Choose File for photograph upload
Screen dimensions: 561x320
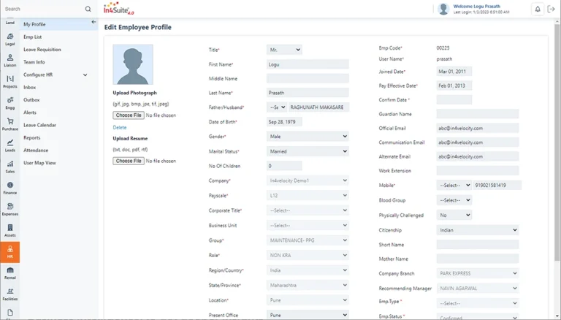pos(129,115)
